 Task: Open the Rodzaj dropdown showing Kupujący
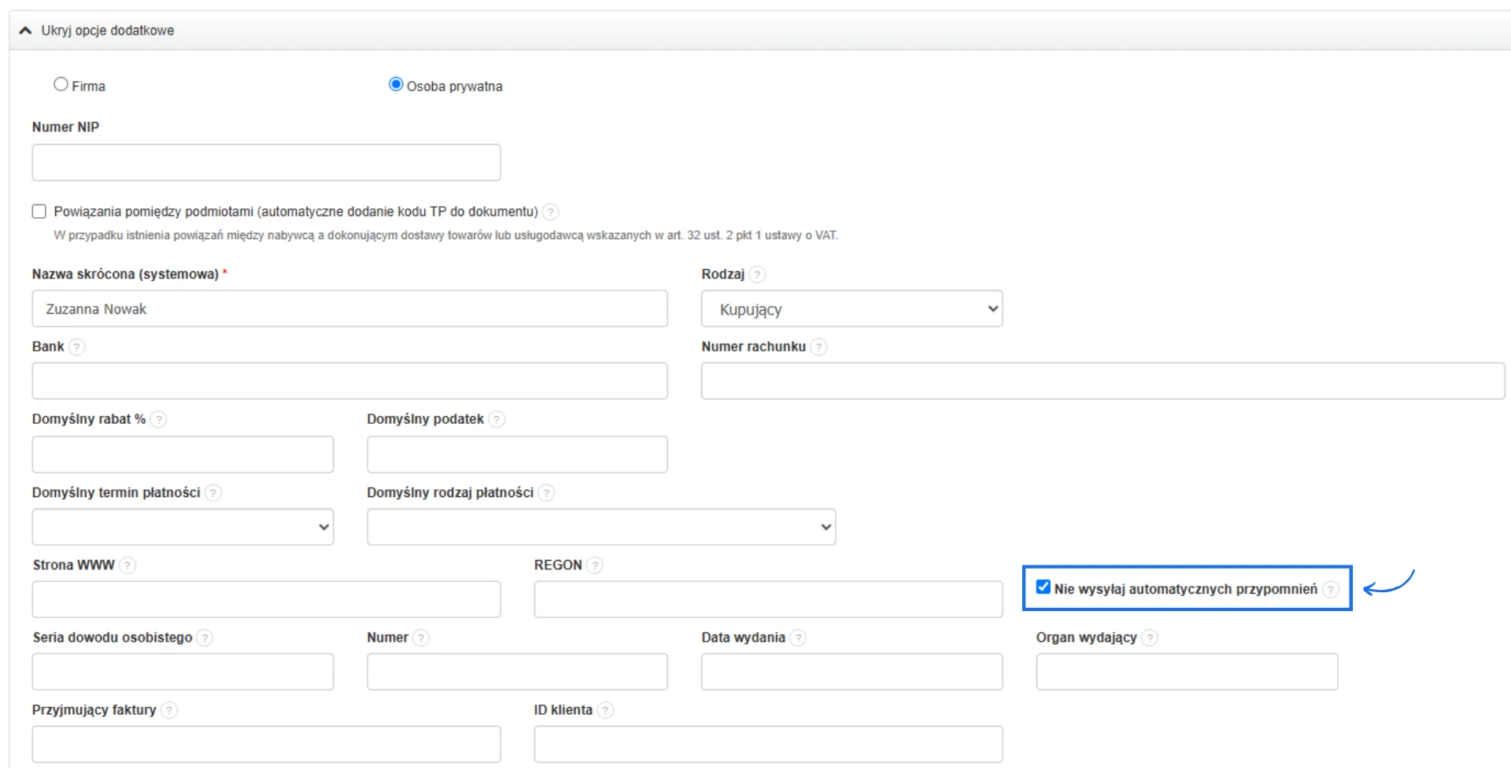(852, 309)
